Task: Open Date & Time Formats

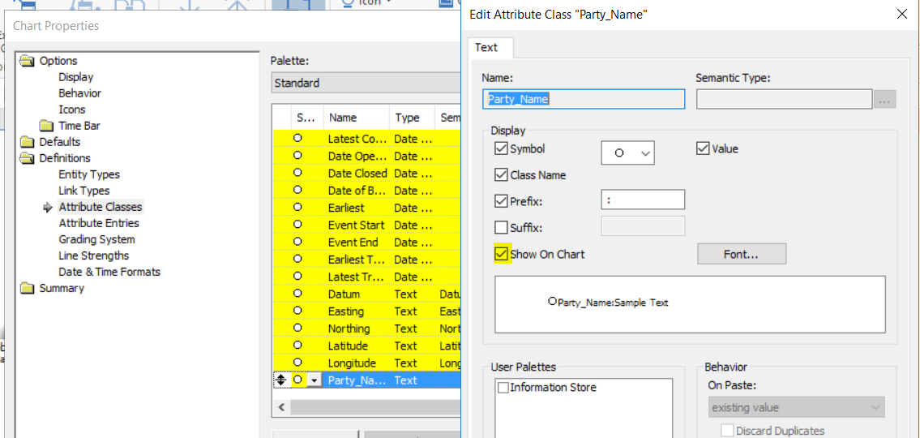Action: coord(109,272)
